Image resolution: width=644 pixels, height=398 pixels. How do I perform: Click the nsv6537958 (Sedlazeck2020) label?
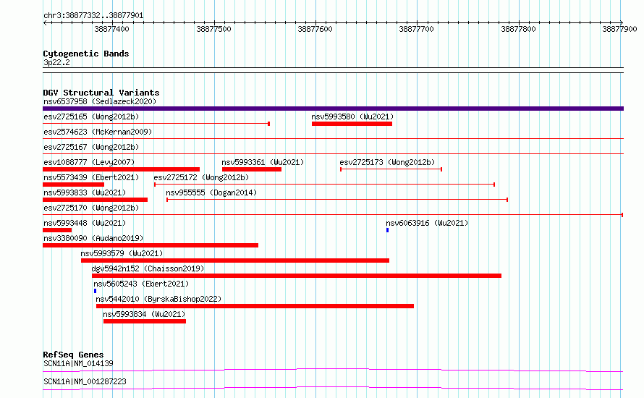click(x=100, y=101)
